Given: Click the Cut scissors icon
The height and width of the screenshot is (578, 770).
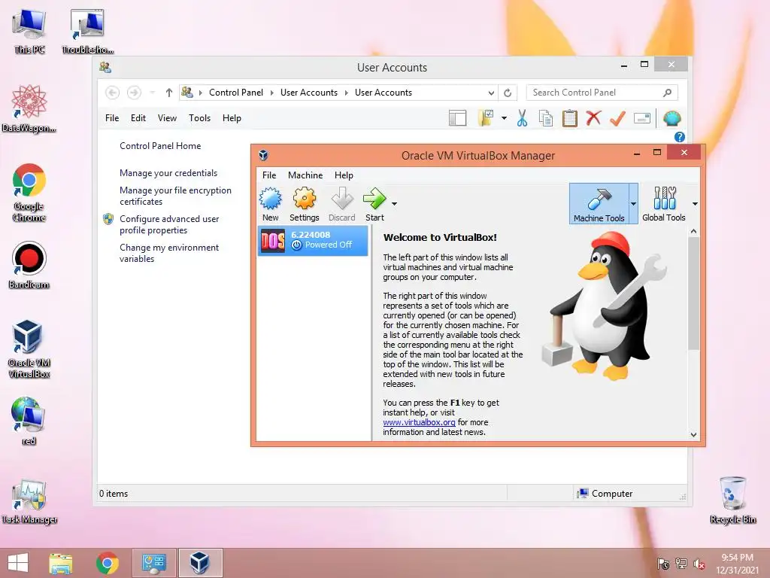Looking at the screenshot, I should coord(522,118).
